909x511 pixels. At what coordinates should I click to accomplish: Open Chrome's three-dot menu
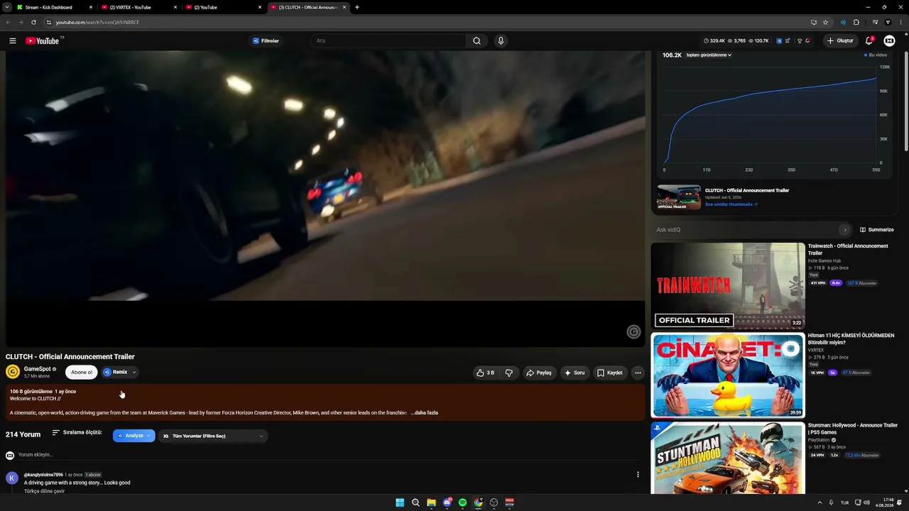point(900,22)
